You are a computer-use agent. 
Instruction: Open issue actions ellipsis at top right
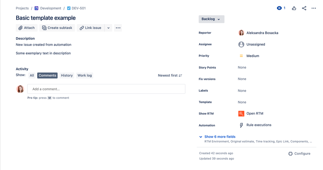(x=314, y=8)
